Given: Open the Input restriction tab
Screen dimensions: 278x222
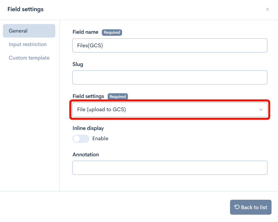Looking at the screenshot, I should coord(28,44).
